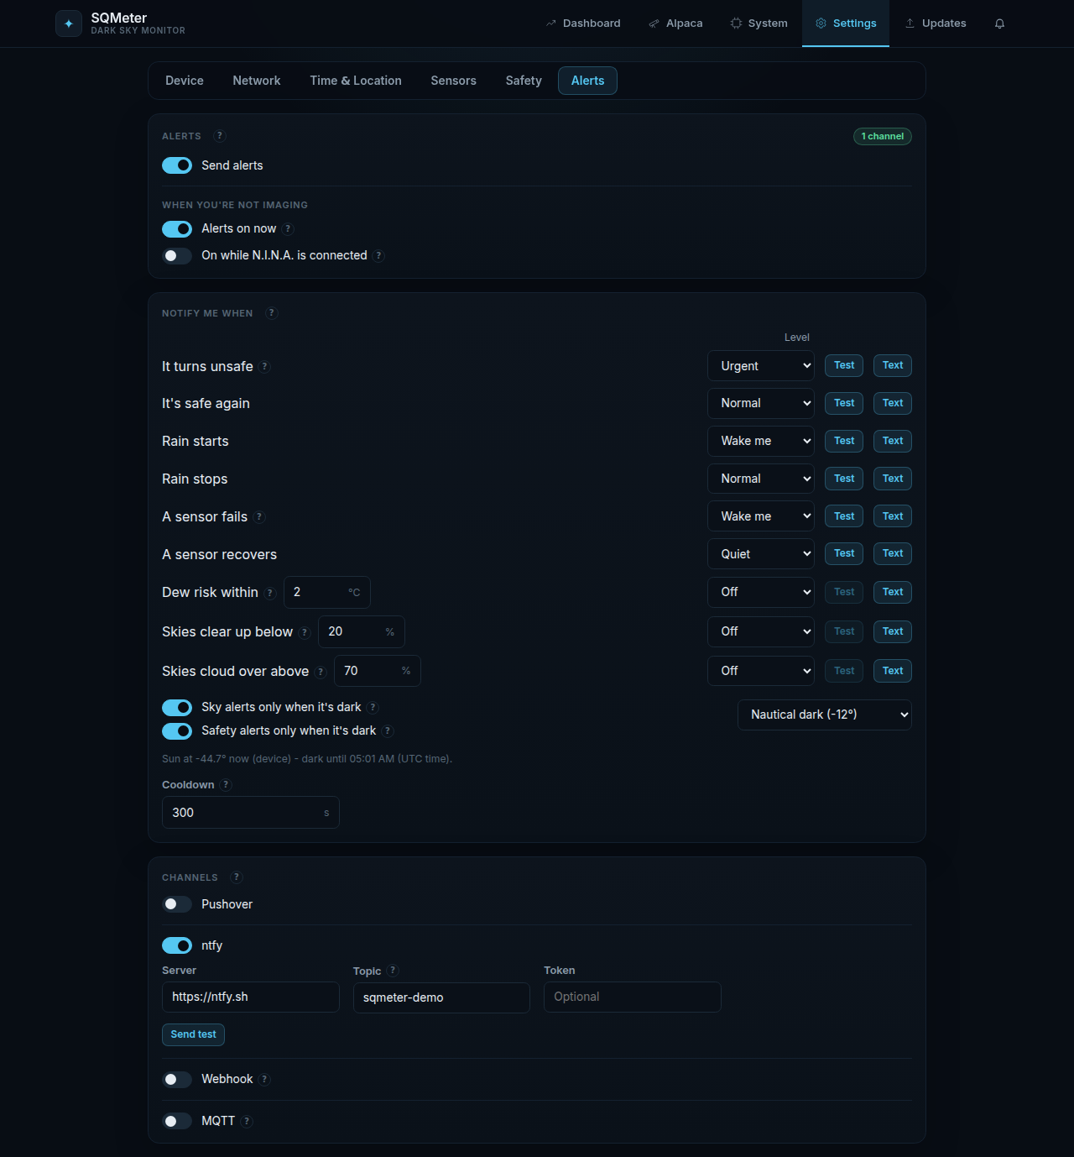Click the ntfy Token input field
This screenshot has height=1157, width=1074.
coord(633,997)
